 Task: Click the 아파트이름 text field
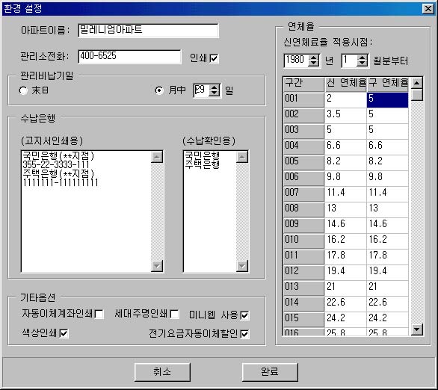pos(148,31)
